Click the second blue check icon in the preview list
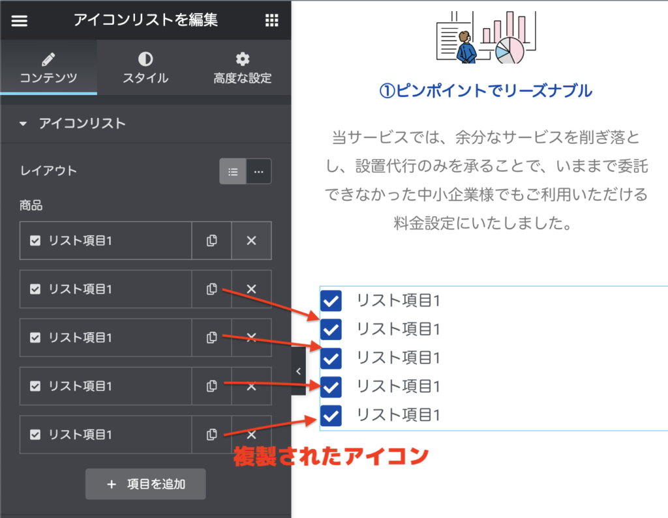 click(x=331, y=330)
